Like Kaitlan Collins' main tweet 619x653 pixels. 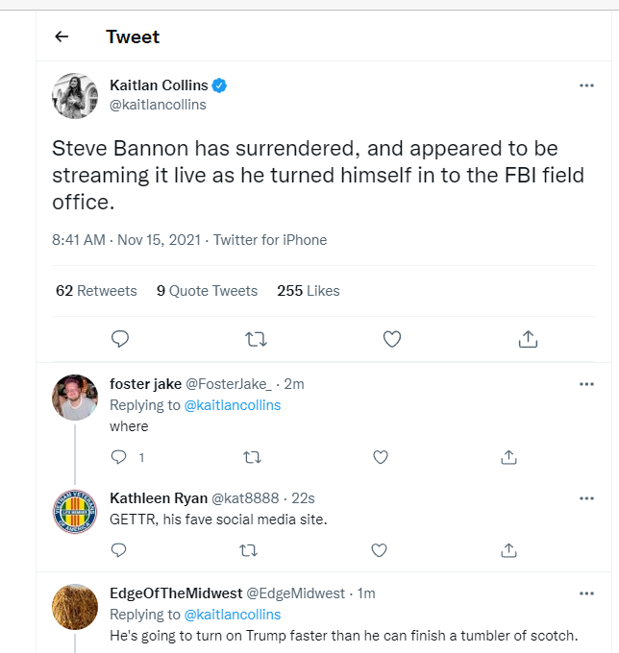[x=392, y=339]
